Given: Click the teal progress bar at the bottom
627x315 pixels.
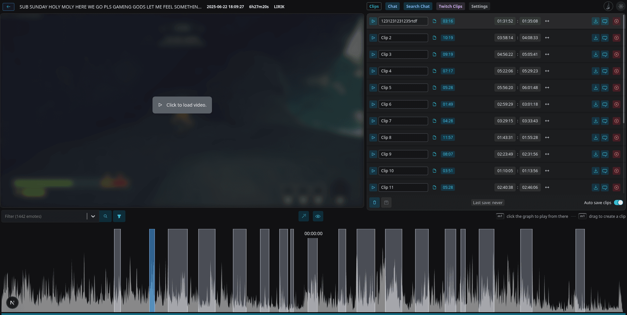Looking at the screenshot, I should coord(313,314).
